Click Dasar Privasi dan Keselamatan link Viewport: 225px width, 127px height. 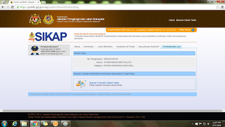pos(42,117)
